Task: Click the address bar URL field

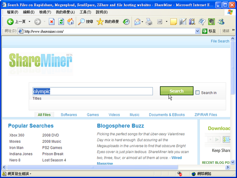Action: pyautogui.click(x=109, y=31)
